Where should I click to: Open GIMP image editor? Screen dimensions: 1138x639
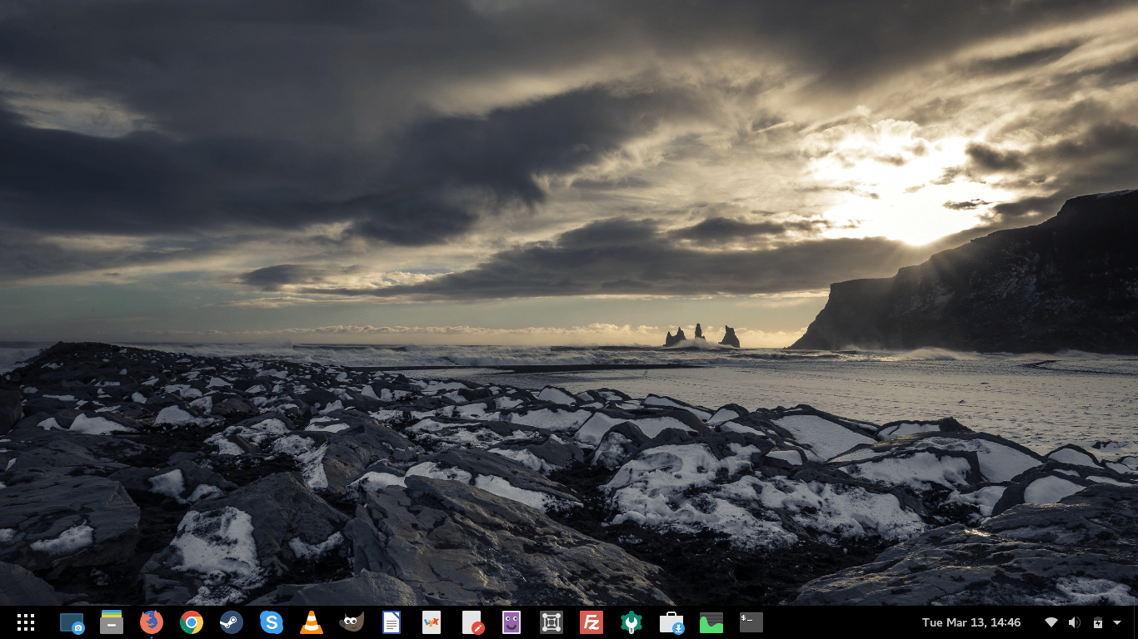click(x=352, y=622)
